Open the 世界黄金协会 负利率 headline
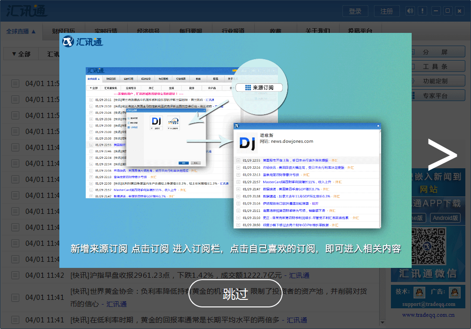 (x=219, y=298)
